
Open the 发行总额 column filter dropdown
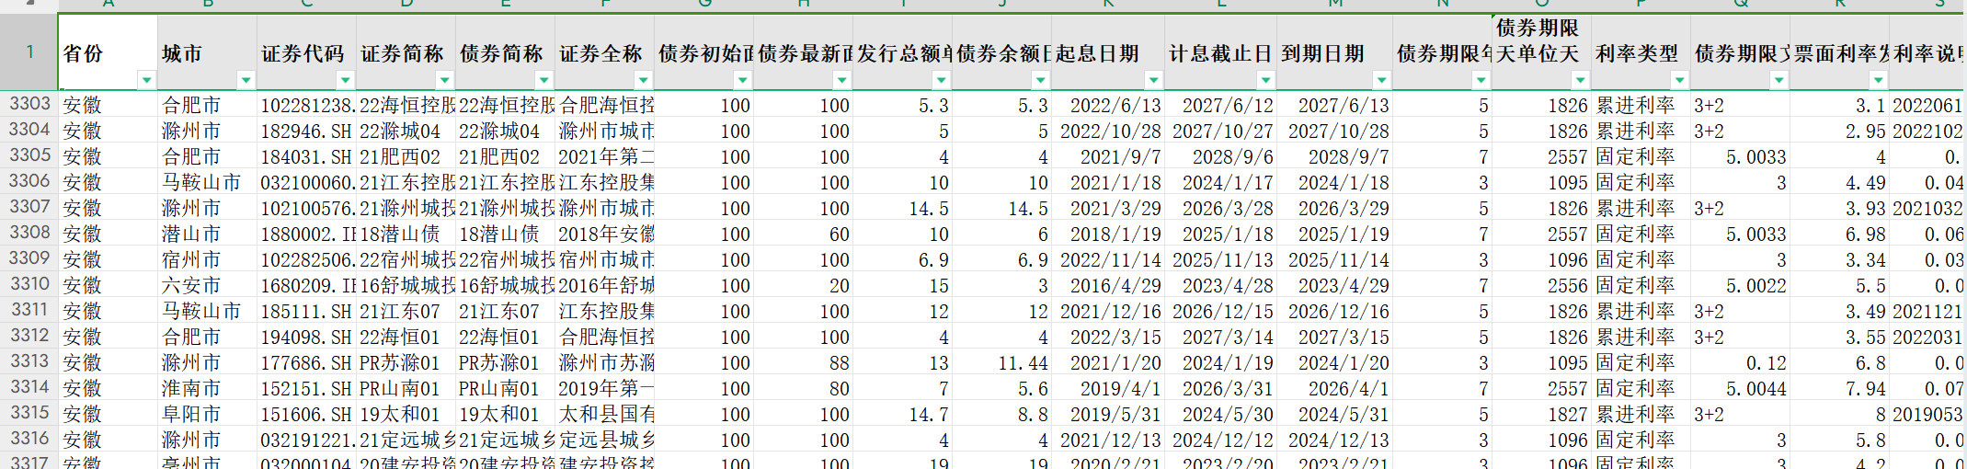click(x=941, y=80)
